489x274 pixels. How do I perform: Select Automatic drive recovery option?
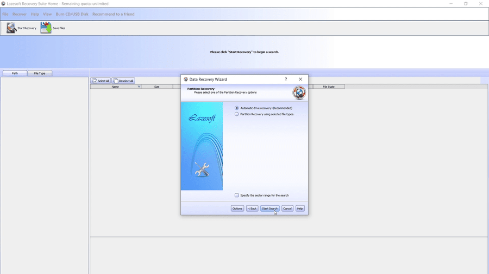click(237, 108)
